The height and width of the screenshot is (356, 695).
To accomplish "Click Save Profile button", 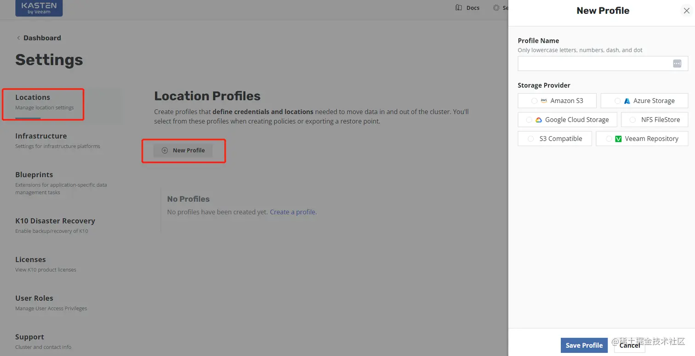I will tap(584, 345).
